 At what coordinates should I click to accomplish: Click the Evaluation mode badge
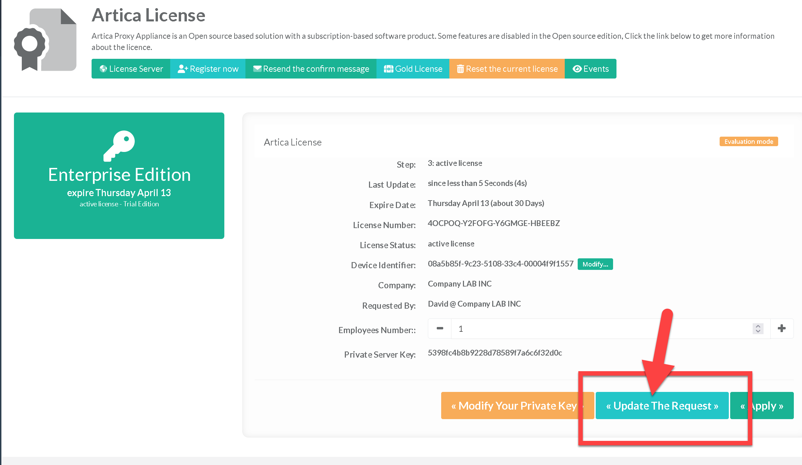click(x=749, y=141)
